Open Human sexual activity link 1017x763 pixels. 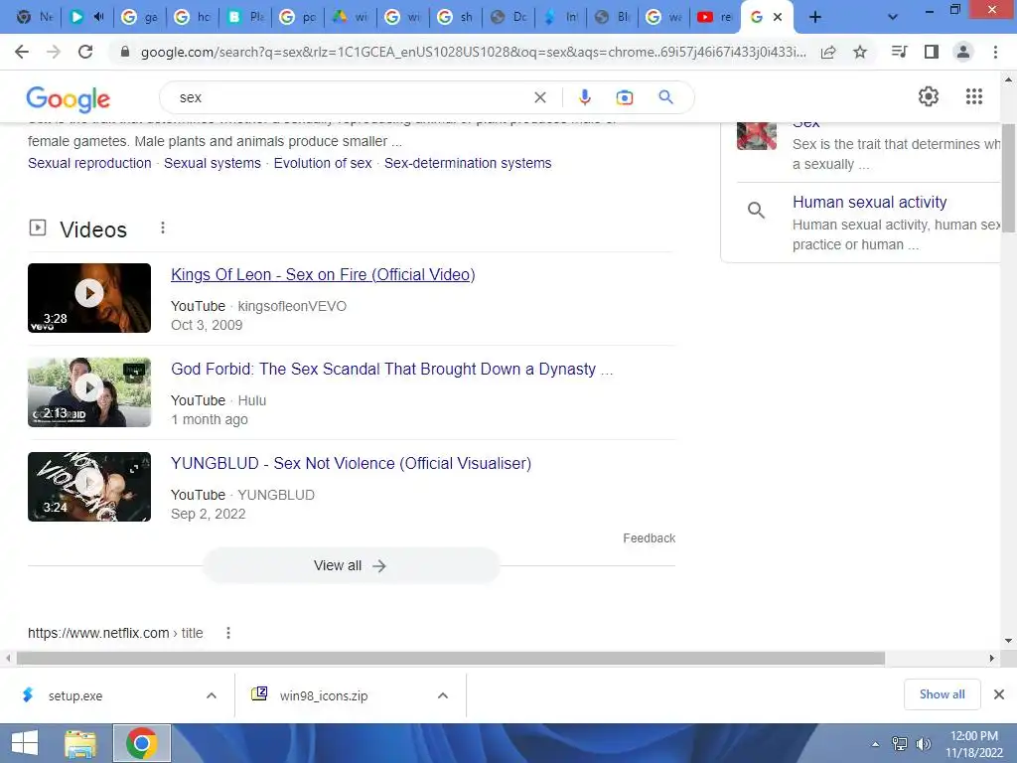[869, 202]
